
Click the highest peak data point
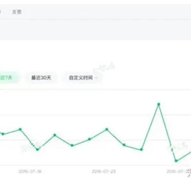tap(159, 104)
